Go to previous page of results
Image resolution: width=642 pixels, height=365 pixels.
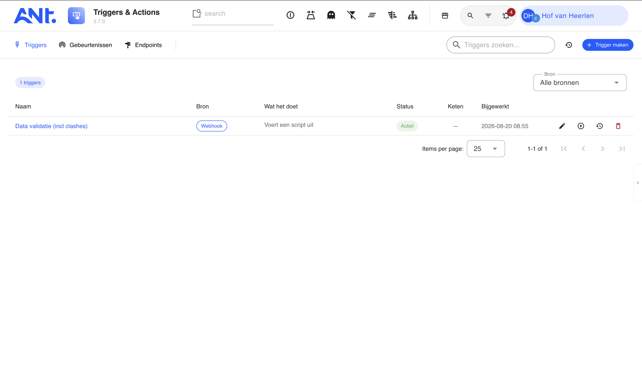click(x=583, y=149)
